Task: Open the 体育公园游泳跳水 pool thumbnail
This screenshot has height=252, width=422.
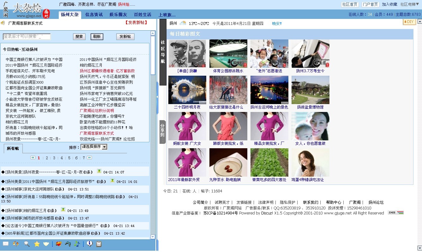Action: coord(228,54)
